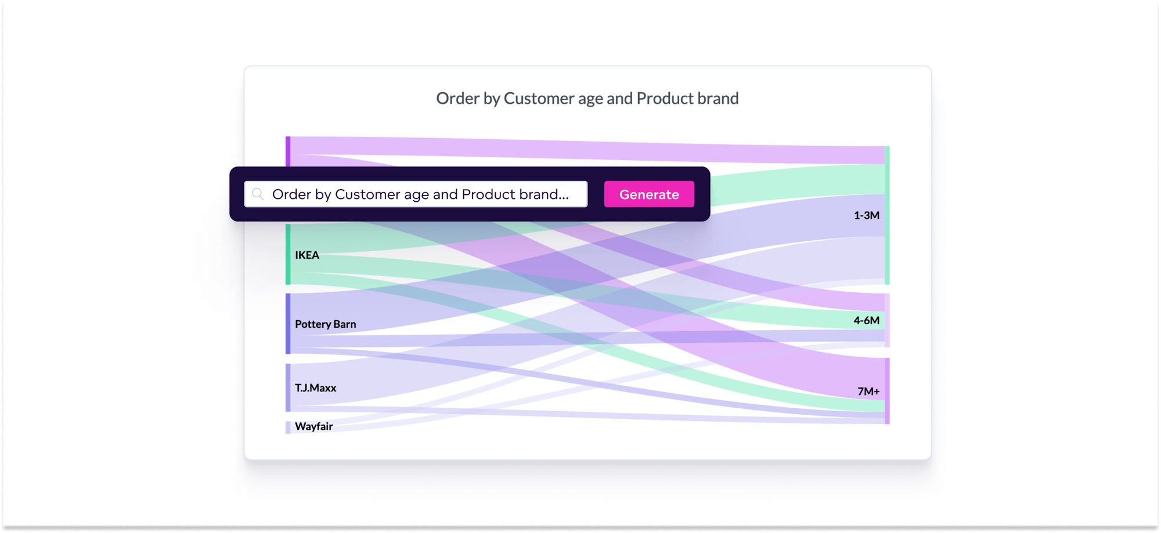Screen dimensions: 1161x533
Task: Click the 4-6M destination node bar
Action: pos(887,320)
